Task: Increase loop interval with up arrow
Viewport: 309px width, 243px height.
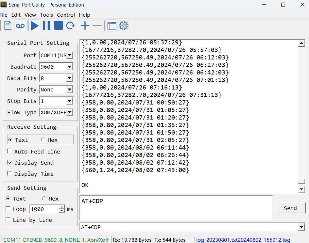Action: pos(62,207)
